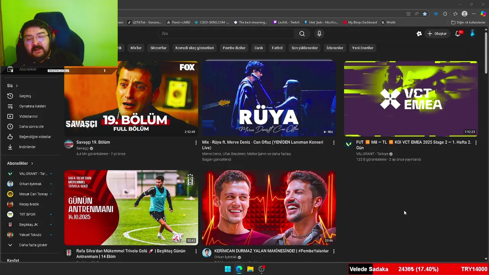Open Yüksel Toksöz subscription
The height and width of the screenshot is (275, 489).
pos(30,235)
